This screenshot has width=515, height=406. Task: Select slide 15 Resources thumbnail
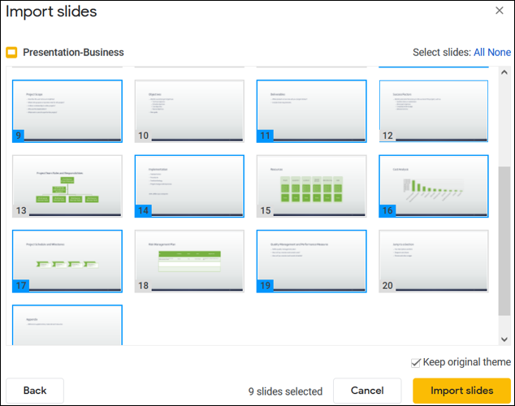tap(311, 186)
